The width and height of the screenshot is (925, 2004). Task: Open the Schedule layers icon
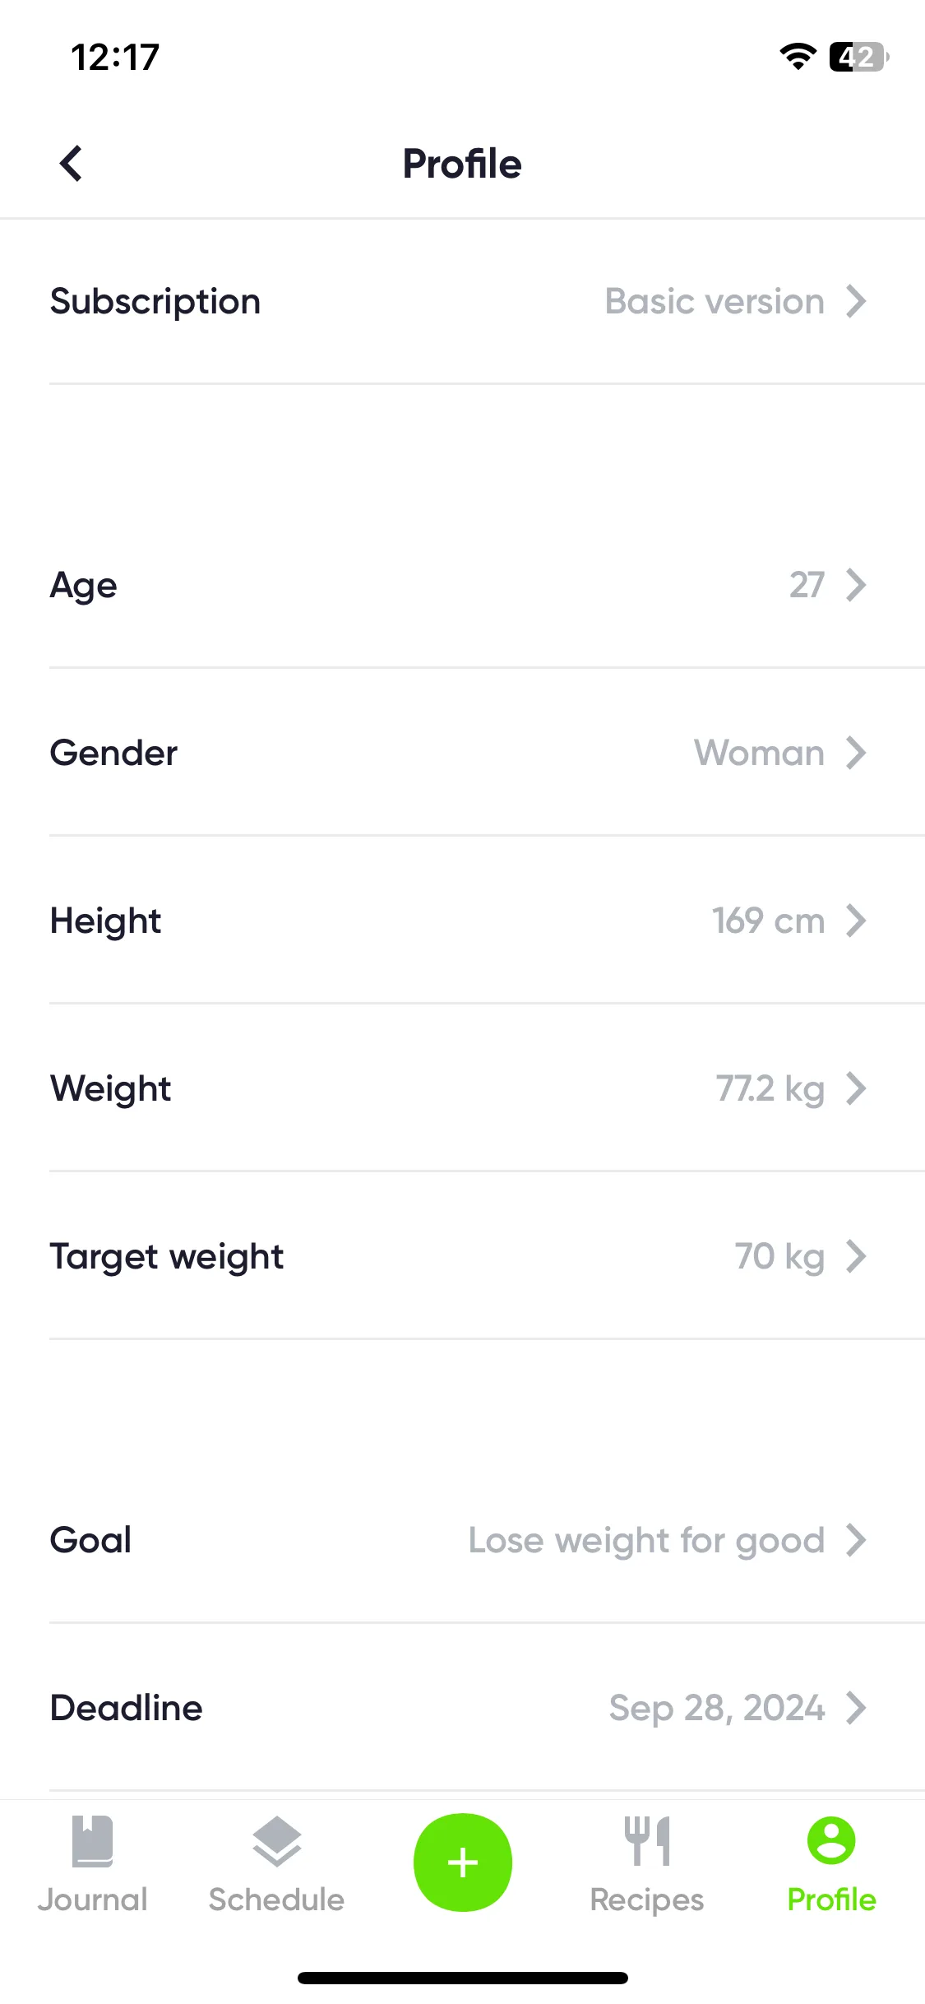point(277,1840)
